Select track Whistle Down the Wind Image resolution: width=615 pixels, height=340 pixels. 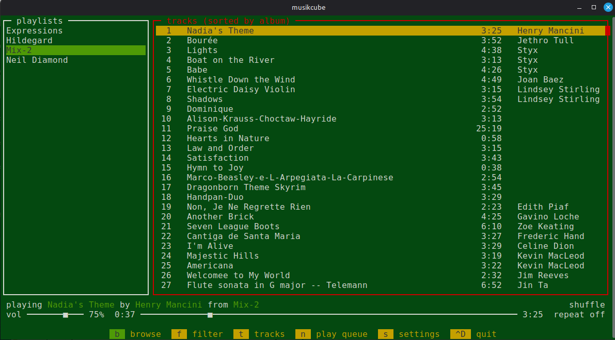(x=381, y=80)
